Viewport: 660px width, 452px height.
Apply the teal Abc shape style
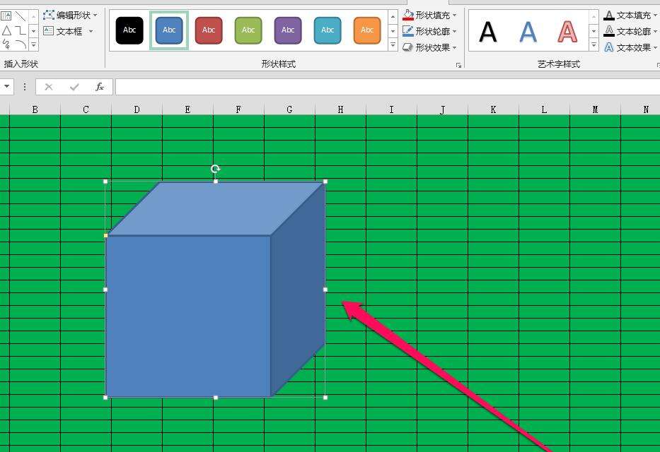pos(327,30)
